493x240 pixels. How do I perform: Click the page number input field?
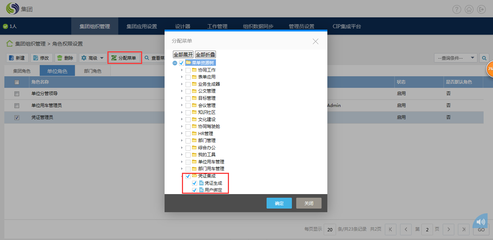point(427,229)
